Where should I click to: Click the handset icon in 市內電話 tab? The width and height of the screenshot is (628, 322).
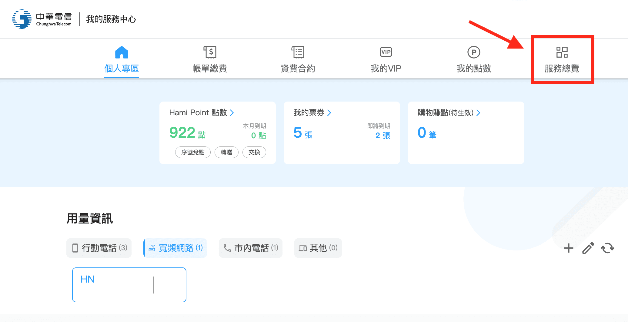227,248
